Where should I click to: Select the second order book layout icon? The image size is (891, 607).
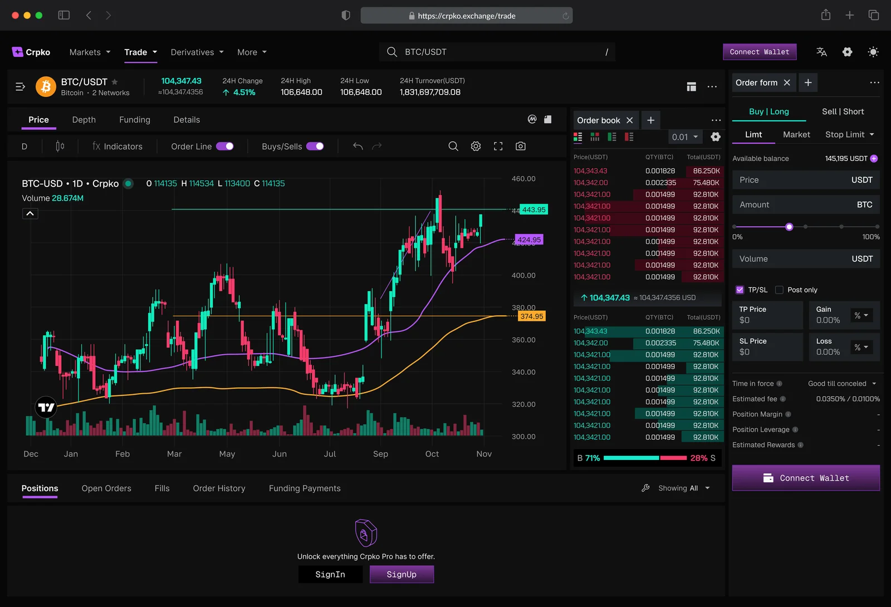tap(595, 136)
